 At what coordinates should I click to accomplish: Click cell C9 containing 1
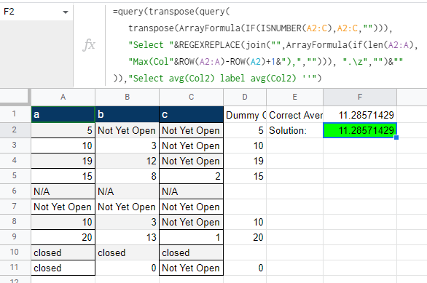click(191, 237)
